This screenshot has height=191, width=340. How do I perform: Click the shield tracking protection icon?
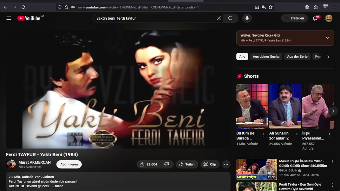point(59,7)
